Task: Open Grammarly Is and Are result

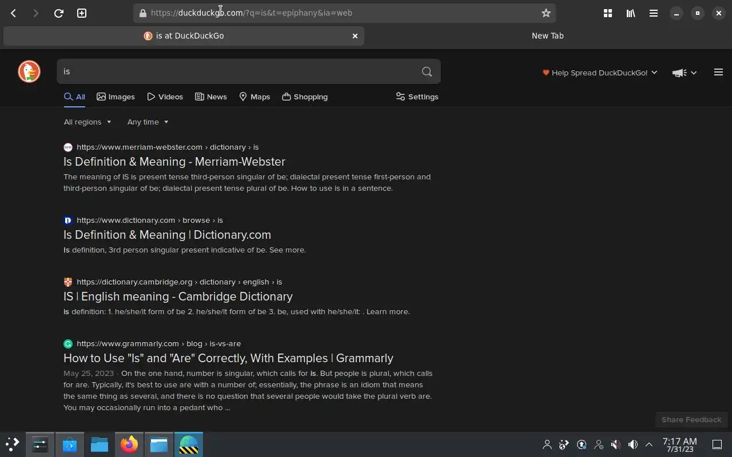Action: point(228,358)
